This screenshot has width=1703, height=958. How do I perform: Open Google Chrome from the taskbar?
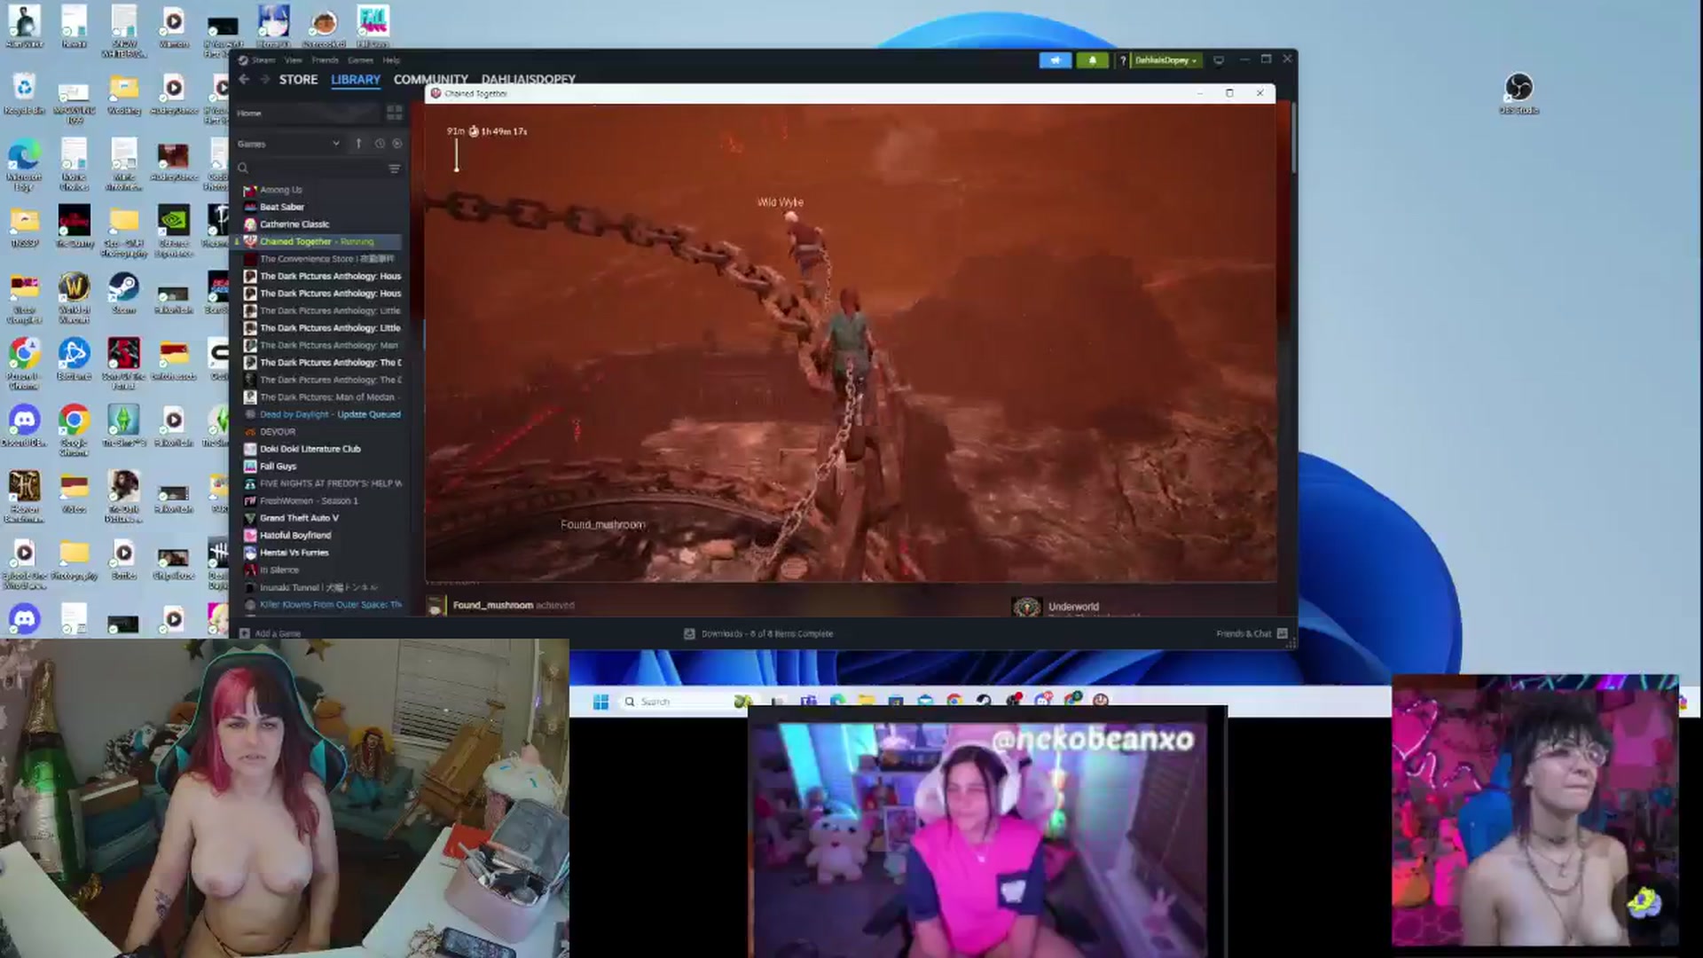954,701
